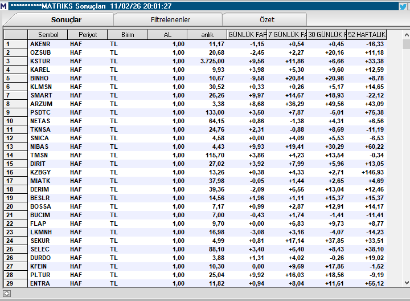Viewport: 410px width, 301px height.
Task: Click SEKUR 30-day value +37,85
Action: (x=334, y=241)
